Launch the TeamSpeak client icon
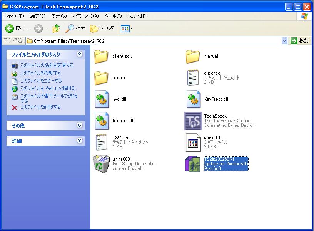This screenshot has height=231, width=314. 193,121
